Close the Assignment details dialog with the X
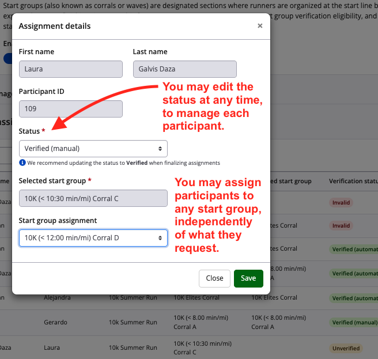The height and width of the screenshot is (359, 378). coord(260,26)
